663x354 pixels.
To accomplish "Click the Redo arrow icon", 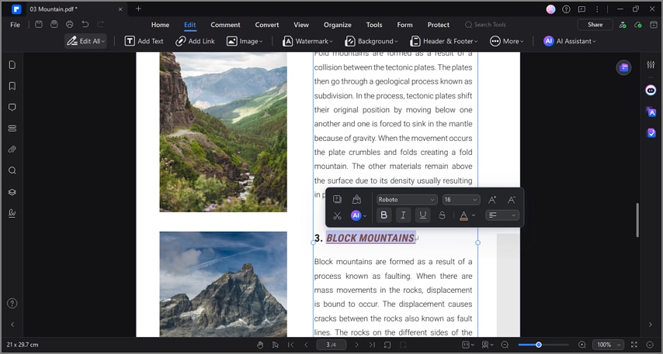I will click(100, 25).
